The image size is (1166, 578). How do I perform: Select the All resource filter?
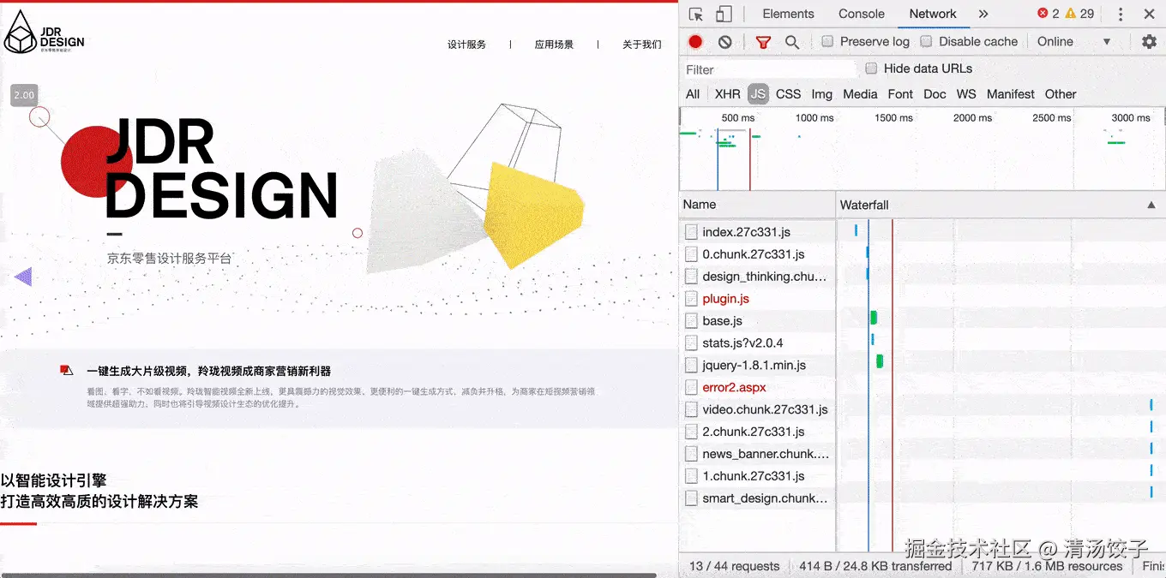tap(693, 94)
